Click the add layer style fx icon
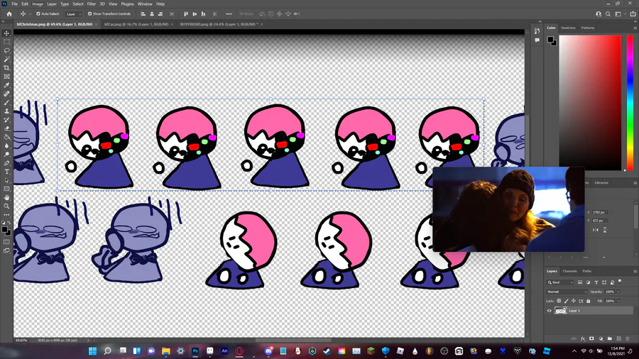 click(583, 338)
